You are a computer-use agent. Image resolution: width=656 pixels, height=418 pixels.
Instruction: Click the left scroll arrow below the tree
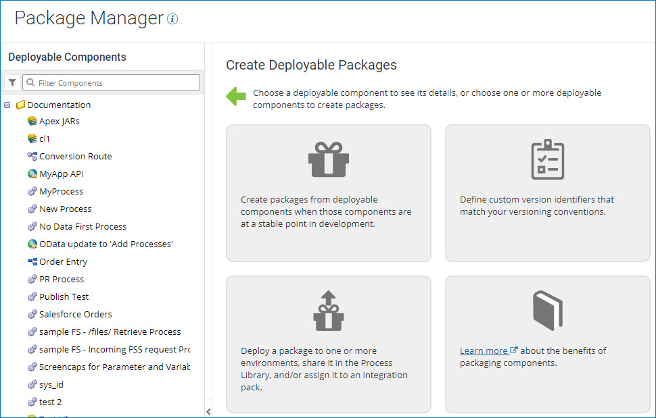tap(208, 411)
